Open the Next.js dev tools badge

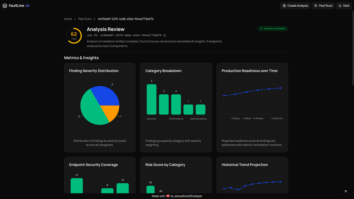click(346, 191)
